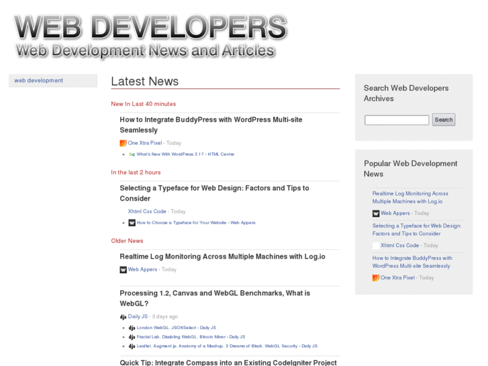Screen dimensions: 488x366
Task: Click 'Popular Web Development News' sidebar heading
Action: tap(411, 169)
